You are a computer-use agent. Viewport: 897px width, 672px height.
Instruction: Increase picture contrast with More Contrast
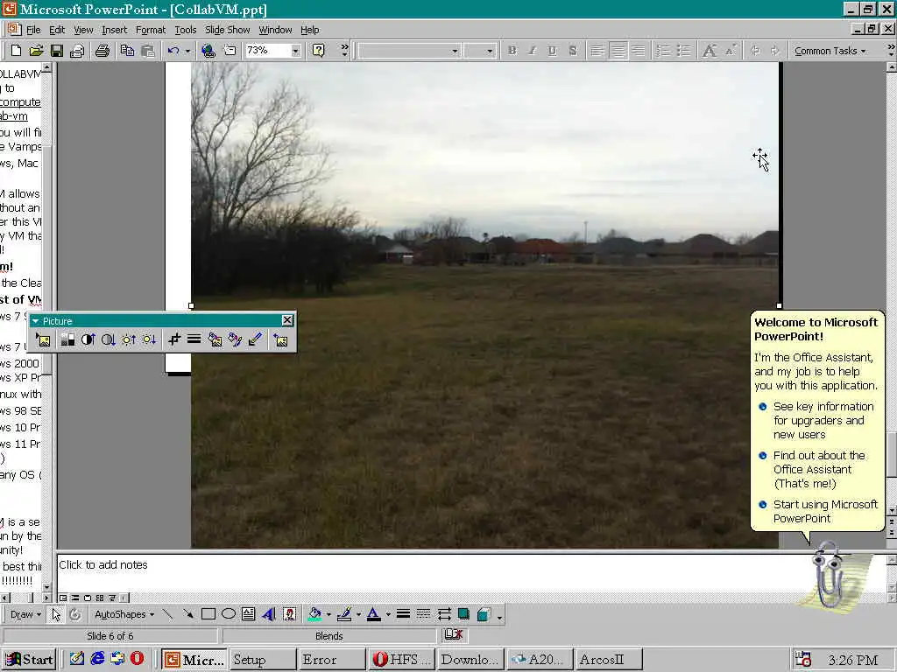[x=88, y=340]
